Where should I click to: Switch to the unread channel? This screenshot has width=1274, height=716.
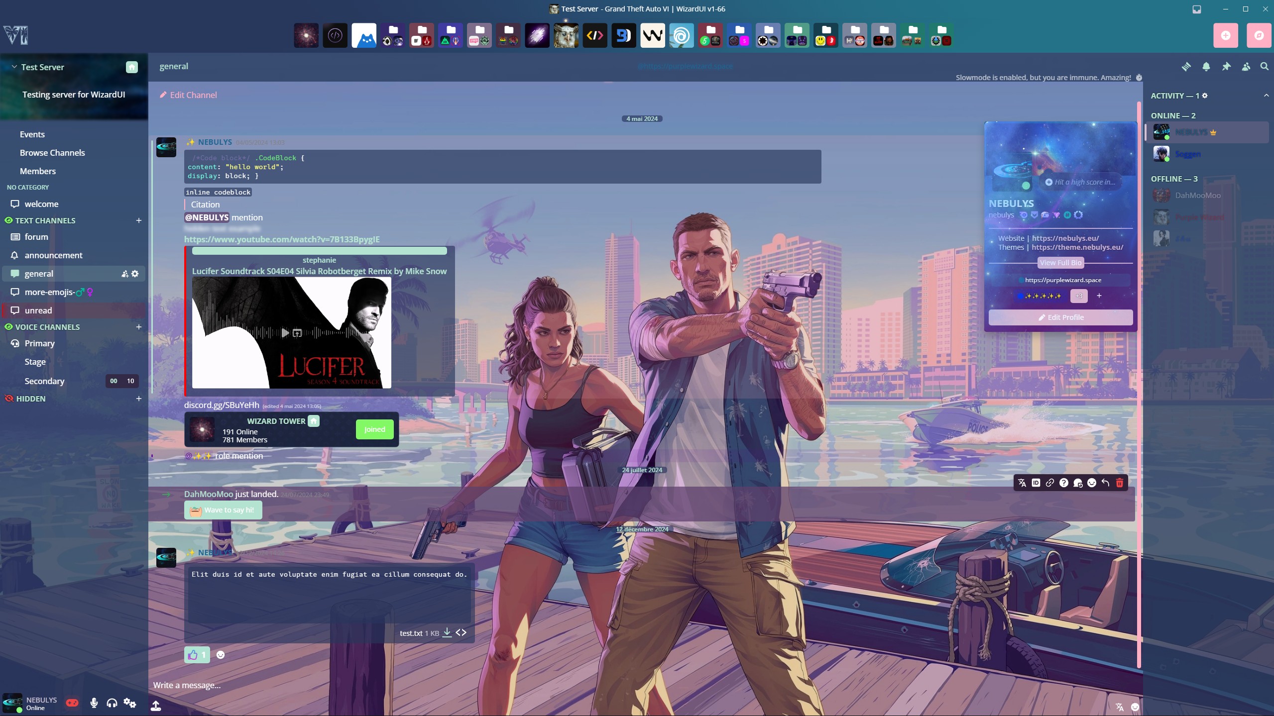point(73,310)
